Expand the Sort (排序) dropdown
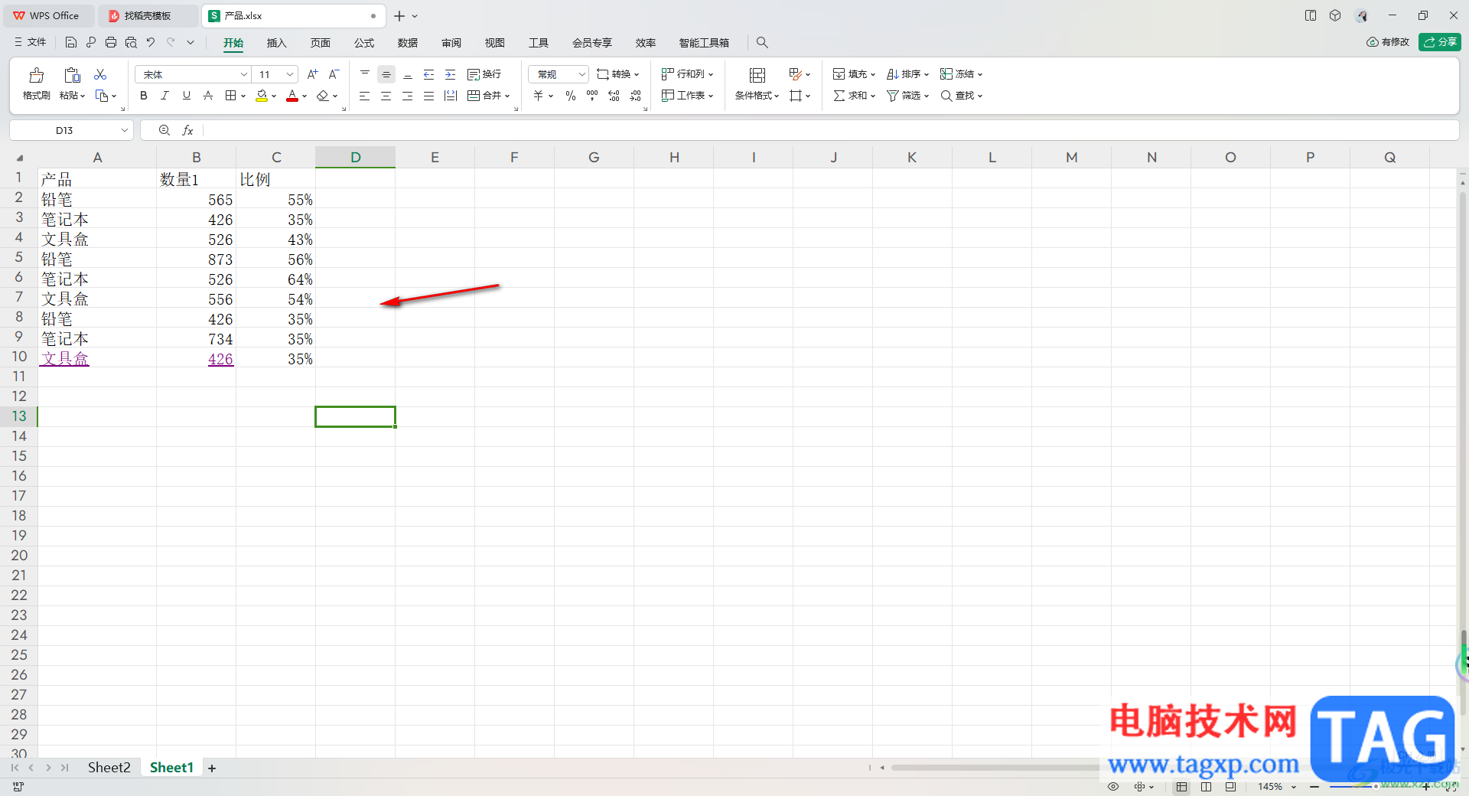Image resolution: width=1469 pixels, height=796 pixels. [927, 75]
